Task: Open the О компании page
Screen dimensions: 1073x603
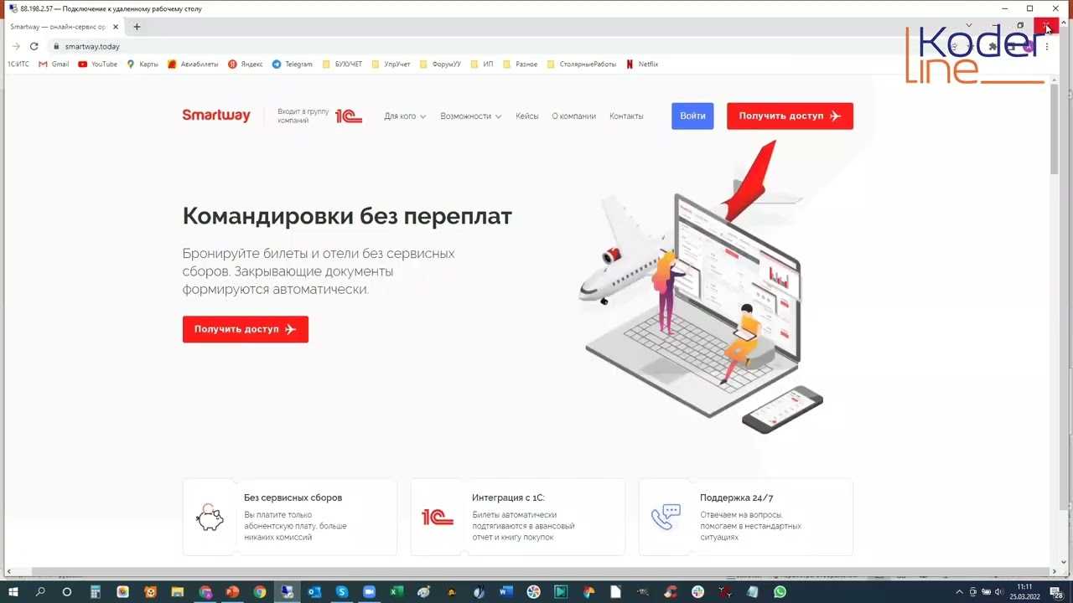Action: (x=573, y=116)
